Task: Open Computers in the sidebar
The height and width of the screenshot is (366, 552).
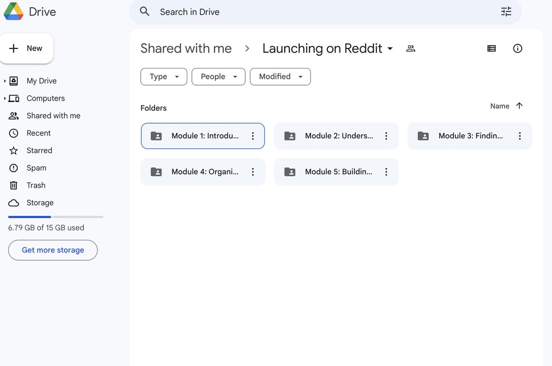Action: [46, 98]
